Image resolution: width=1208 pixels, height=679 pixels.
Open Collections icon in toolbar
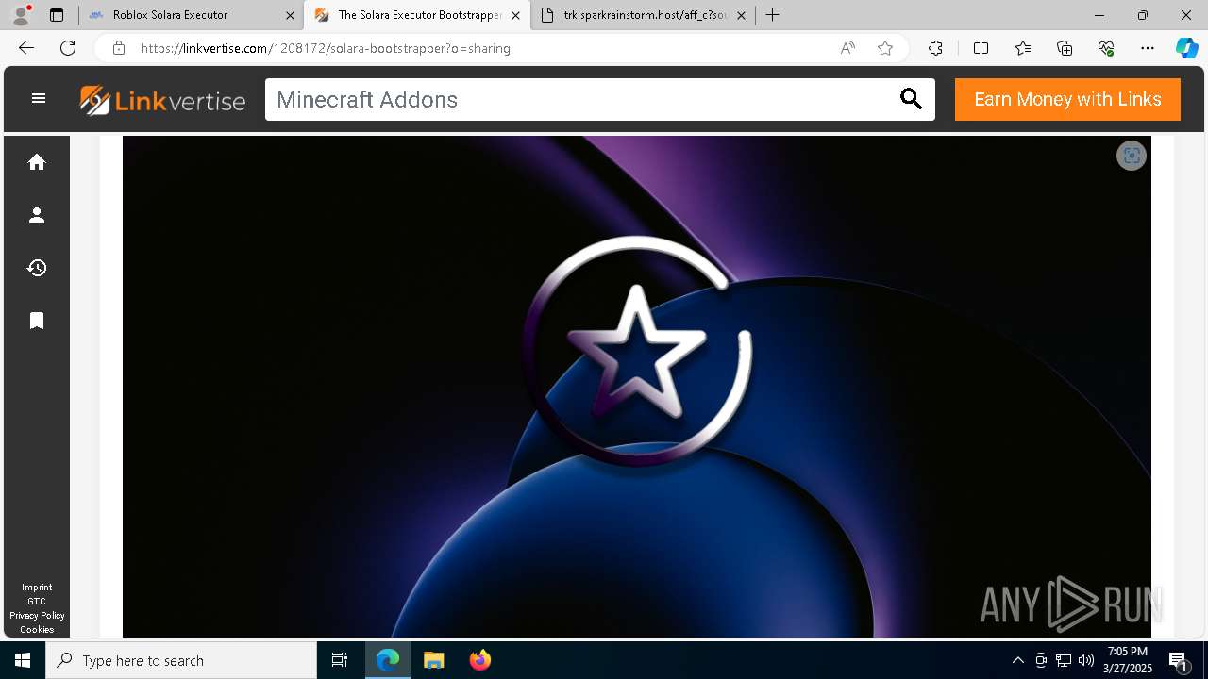[1065, 48]
